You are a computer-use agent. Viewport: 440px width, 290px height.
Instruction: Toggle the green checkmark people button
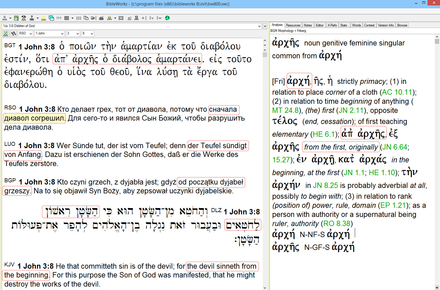tap(5, 34)
